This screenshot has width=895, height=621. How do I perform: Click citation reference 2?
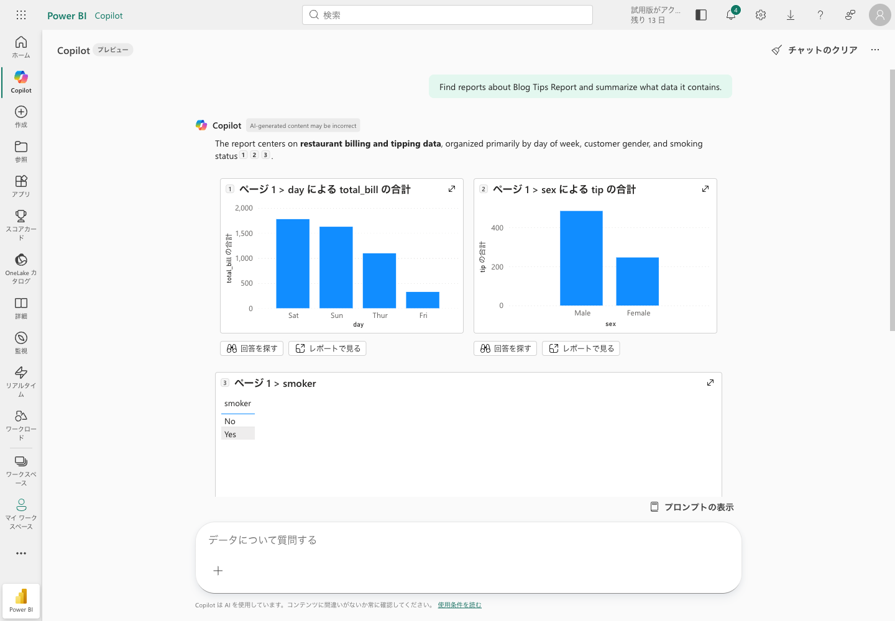(x=254, y=155)
